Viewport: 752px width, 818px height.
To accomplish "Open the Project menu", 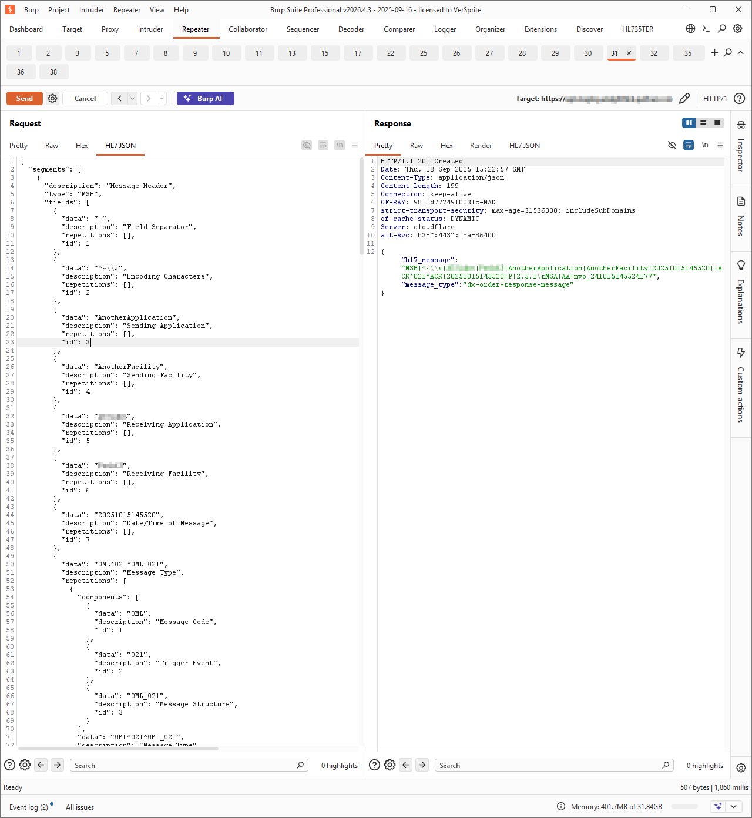I will point(59,10).
